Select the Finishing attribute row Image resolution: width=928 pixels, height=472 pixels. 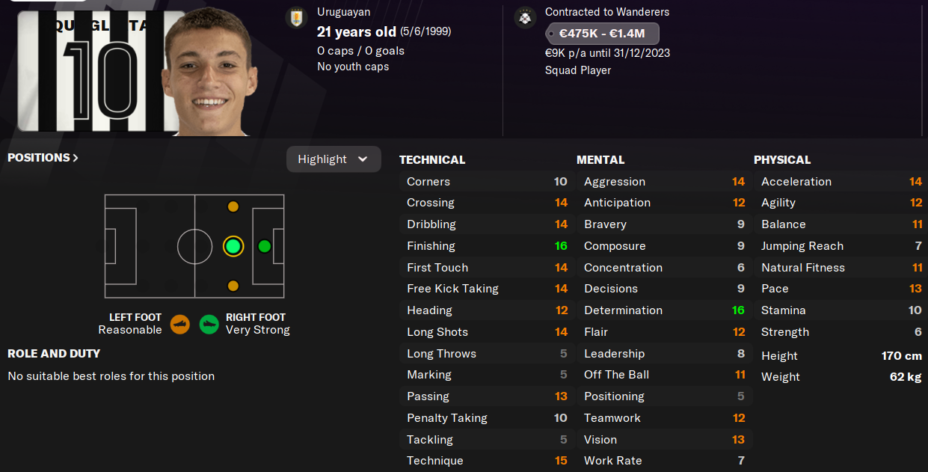(x=486, y=246)
